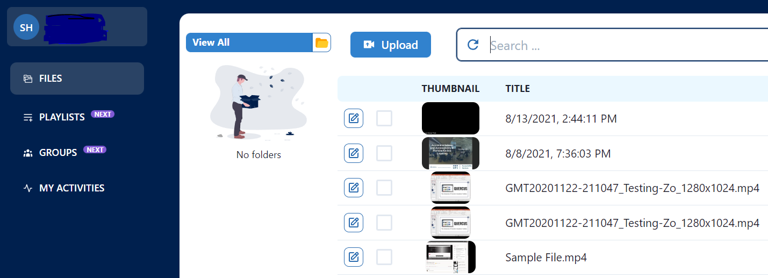Sort by the TITLE column header
This screenshot has height=278, width=768.
(518, 89)
